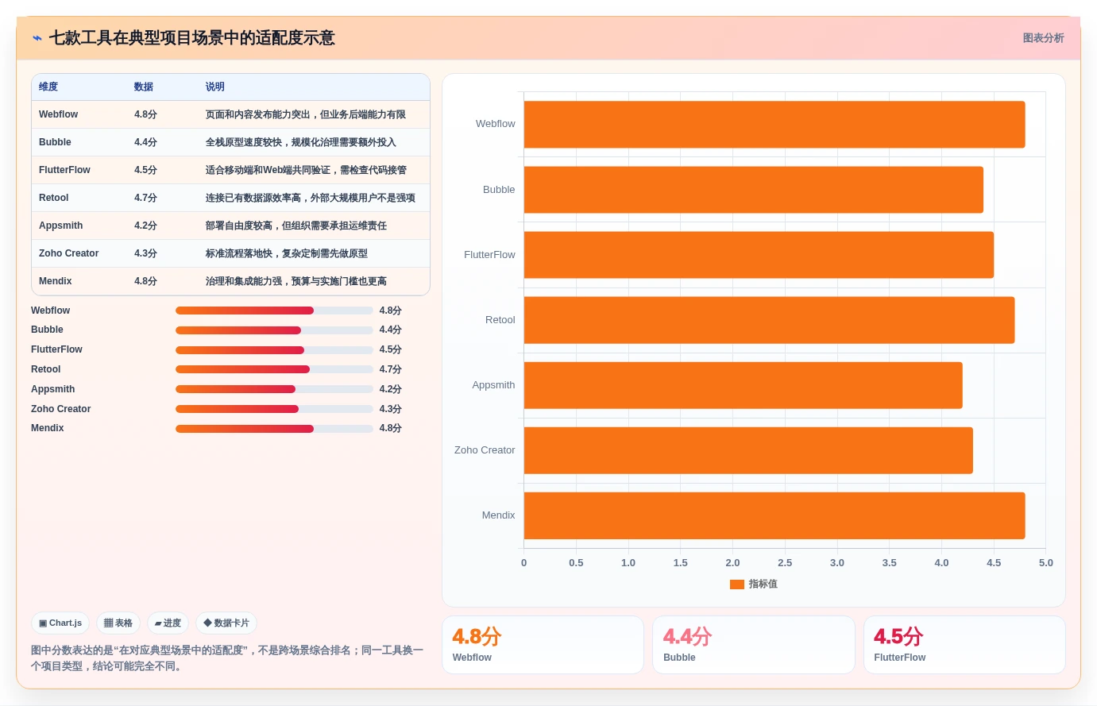Click the Retool bar in the chart

tap(769, 320)
